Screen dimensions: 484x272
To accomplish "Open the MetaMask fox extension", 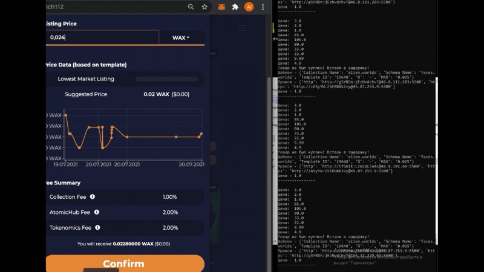I will click(221, 7).
